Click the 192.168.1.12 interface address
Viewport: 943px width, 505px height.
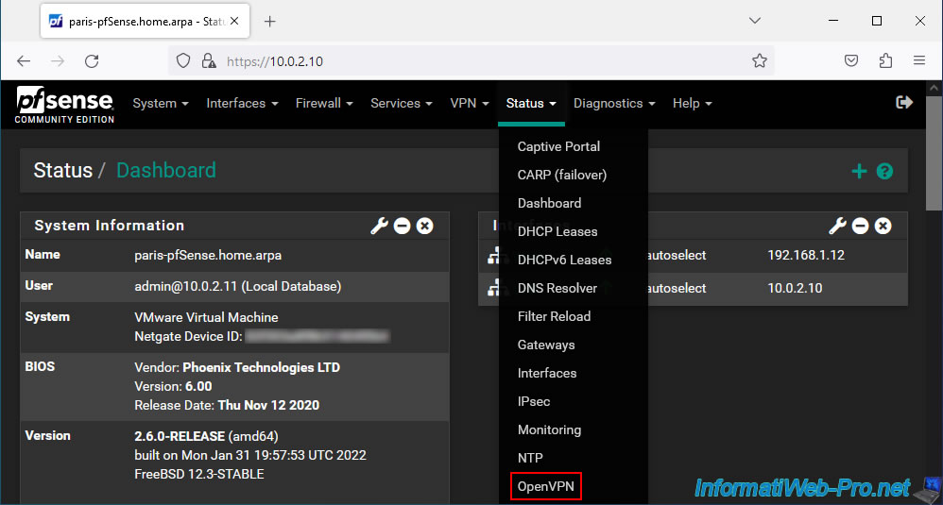[x=806, y=255]
